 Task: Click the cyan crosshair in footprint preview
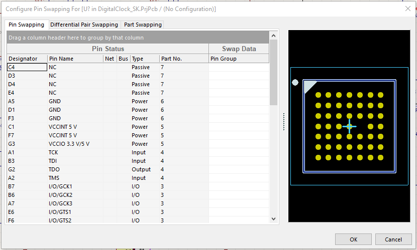click(x=349, y=126)
